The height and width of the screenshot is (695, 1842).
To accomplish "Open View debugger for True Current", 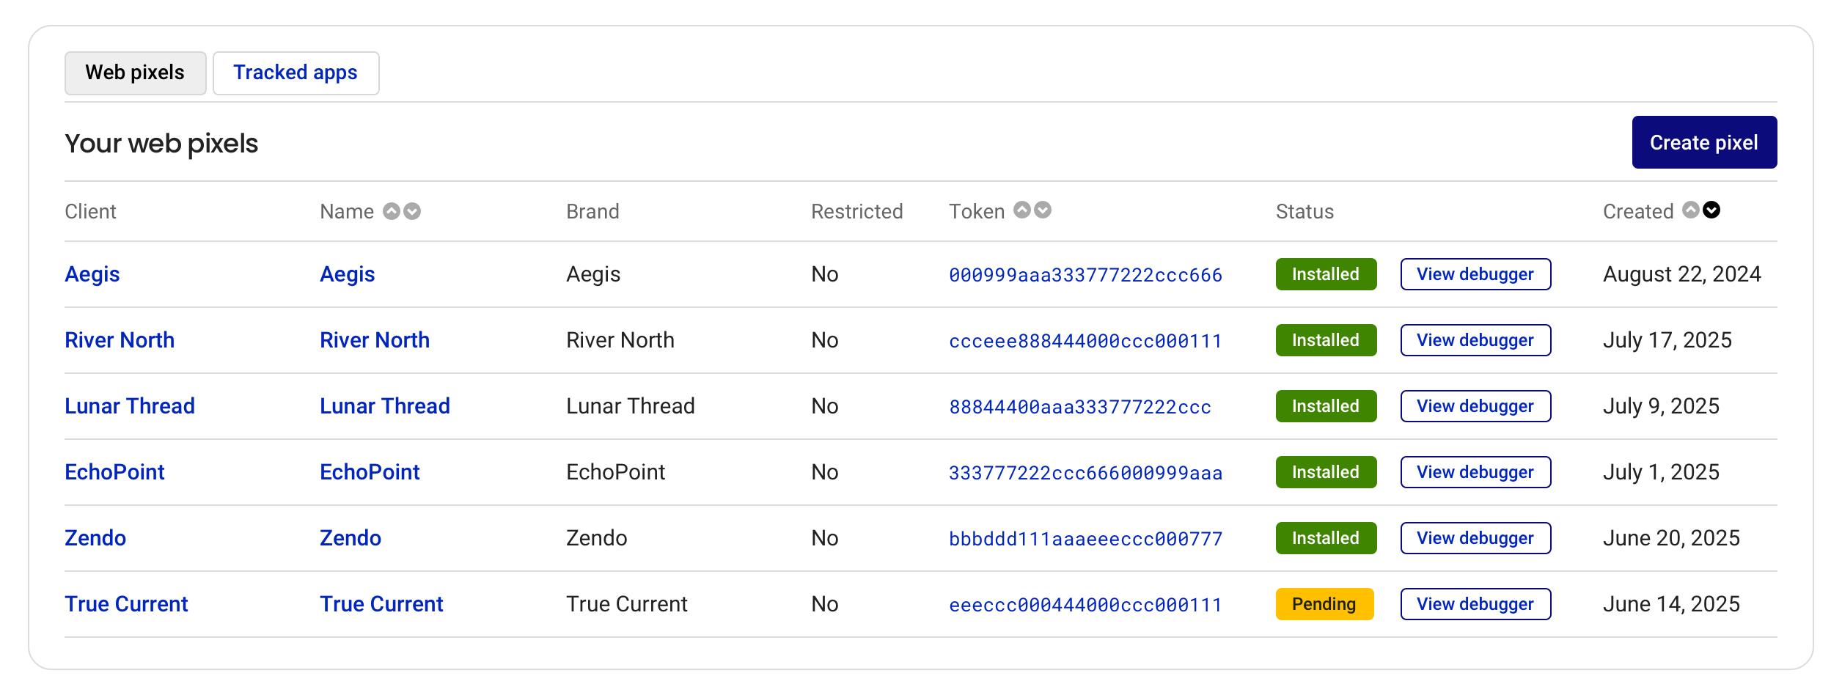I will click(1475, 603).
